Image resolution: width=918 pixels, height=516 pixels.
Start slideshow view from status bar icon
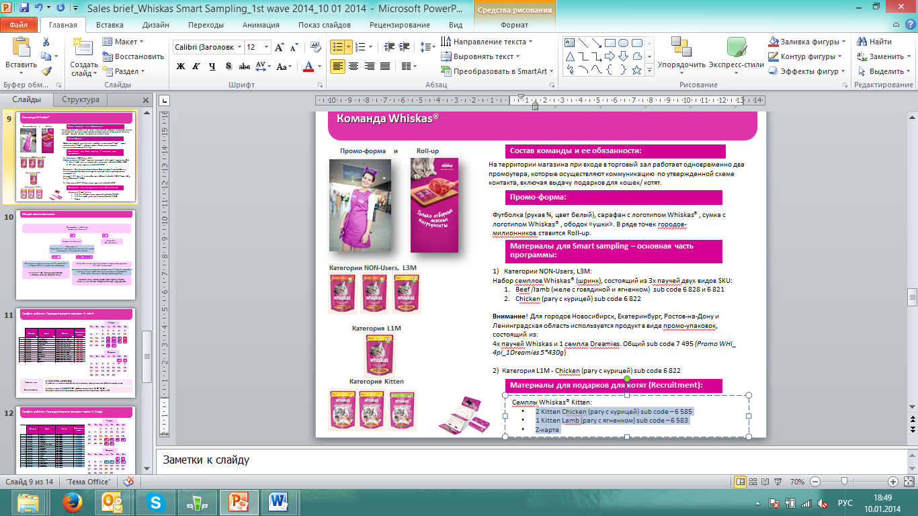click(777, 482)
